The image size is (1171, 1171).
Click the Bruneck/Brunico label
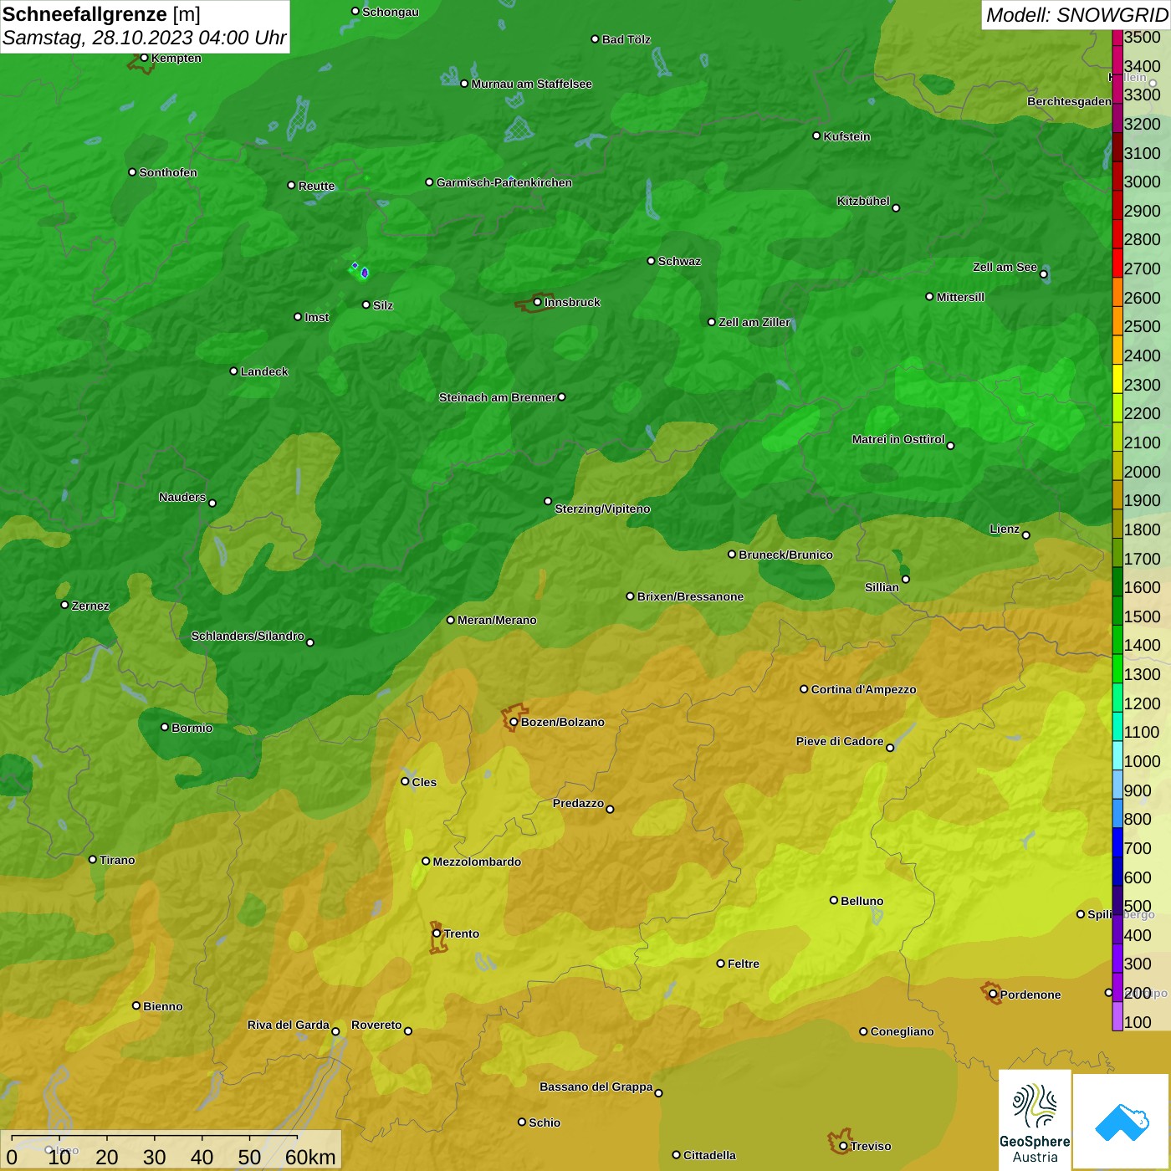(785, 555)
